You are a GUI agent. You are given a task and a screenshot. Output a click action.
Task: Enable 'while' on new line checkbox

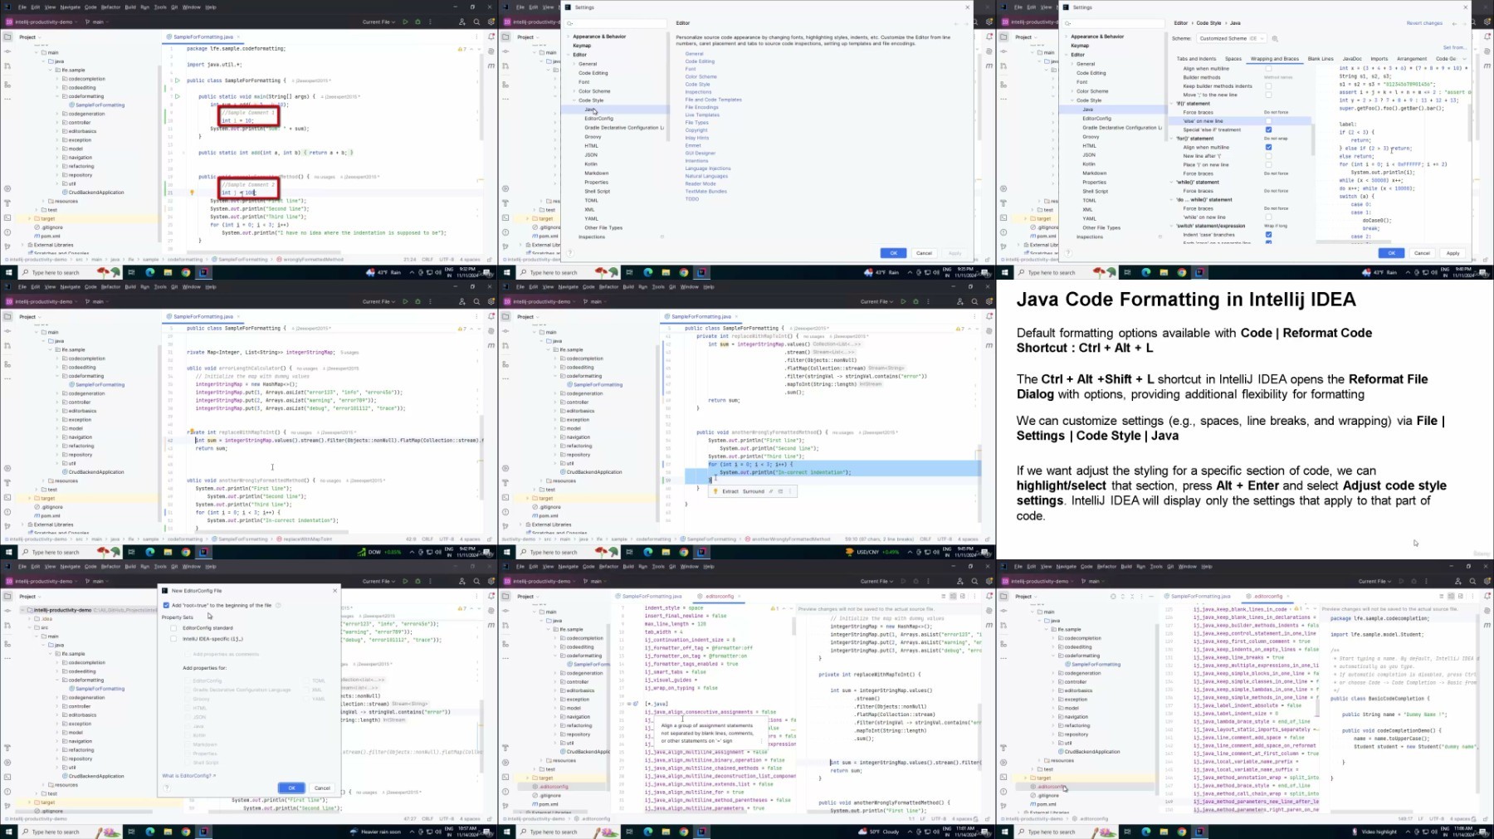pyautogui.click(x=1268, y=217)
